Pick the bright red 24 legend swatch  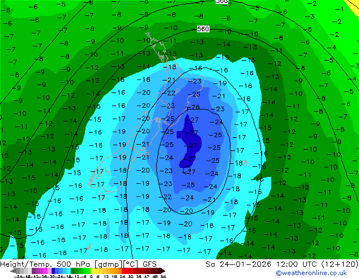tap(123, 271)
